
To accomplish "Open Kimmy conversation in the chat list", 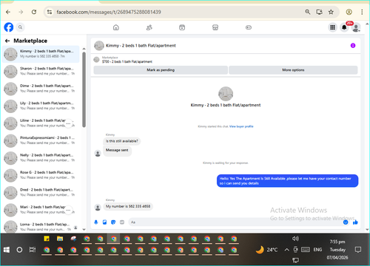I will pyautogui.click(x=41, y=54).
